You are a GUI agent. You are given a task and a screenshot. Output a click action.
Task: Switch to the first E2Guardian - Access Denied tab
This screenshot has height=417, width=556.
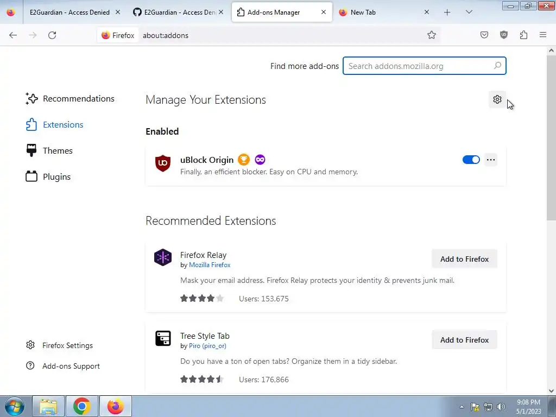tap(69, 12)
